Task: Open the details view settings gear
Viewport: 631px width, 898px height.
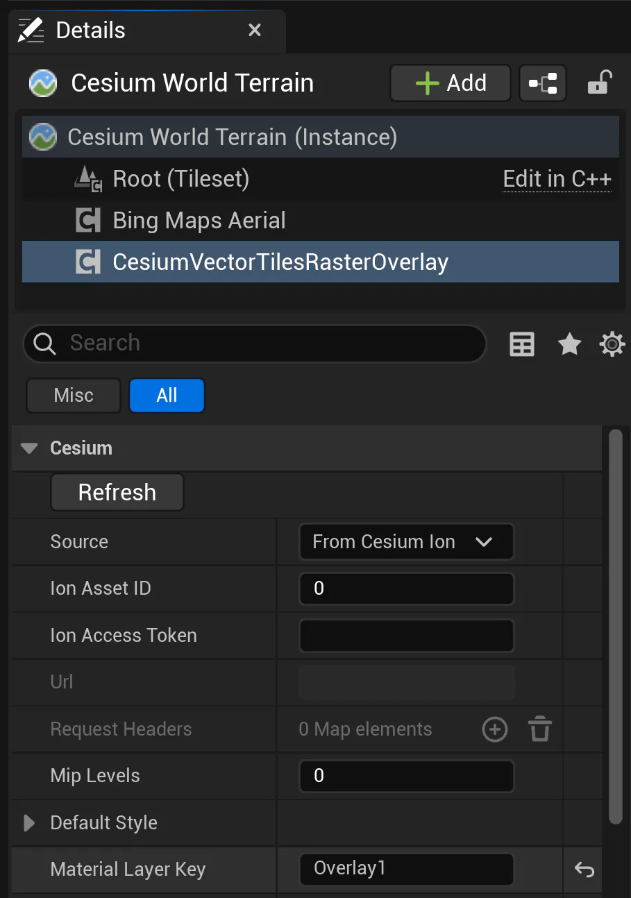Action: point(612,344)
